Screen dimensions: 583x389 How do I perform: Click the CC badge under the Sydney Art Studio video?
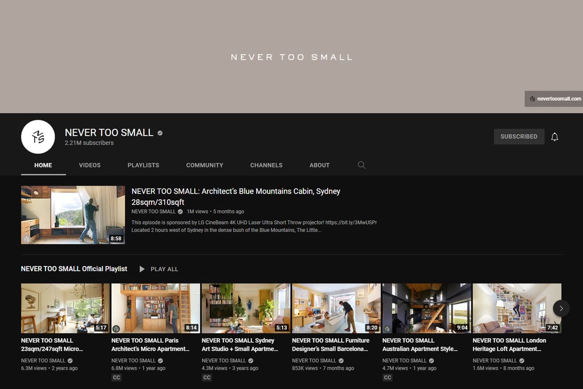(207, 378)
